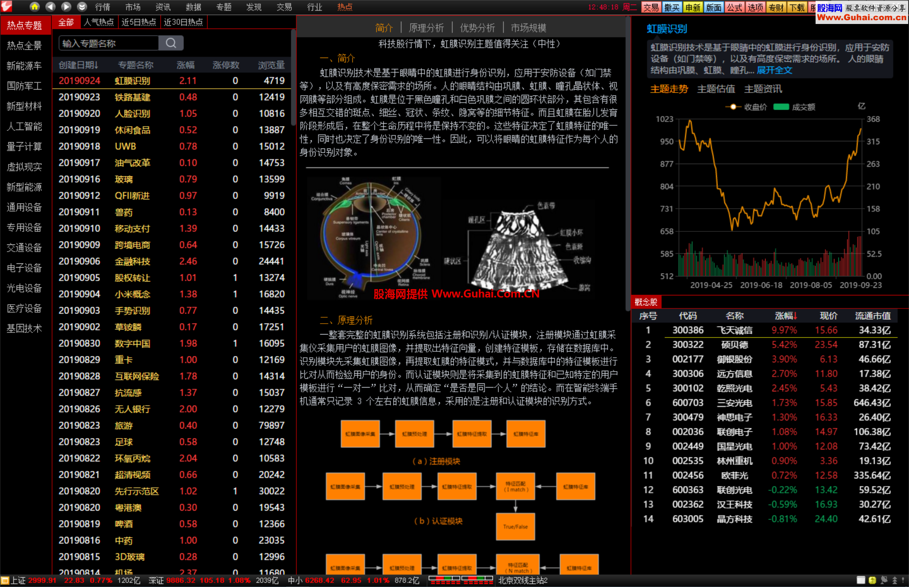The image size is (909, 587).
Task: Click the orange square icon beside 上证
Action: tap(5, 581)
